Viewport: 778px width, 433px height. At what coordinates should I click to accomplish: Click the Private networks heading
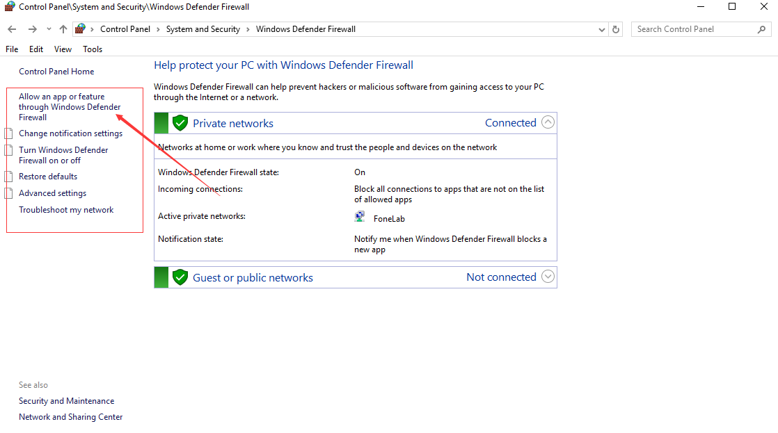233,123
